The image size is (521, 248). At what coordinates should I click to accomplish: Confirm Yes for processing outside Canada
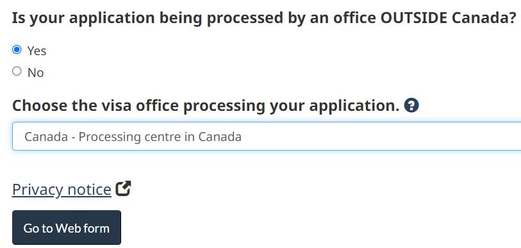(17, 50)
